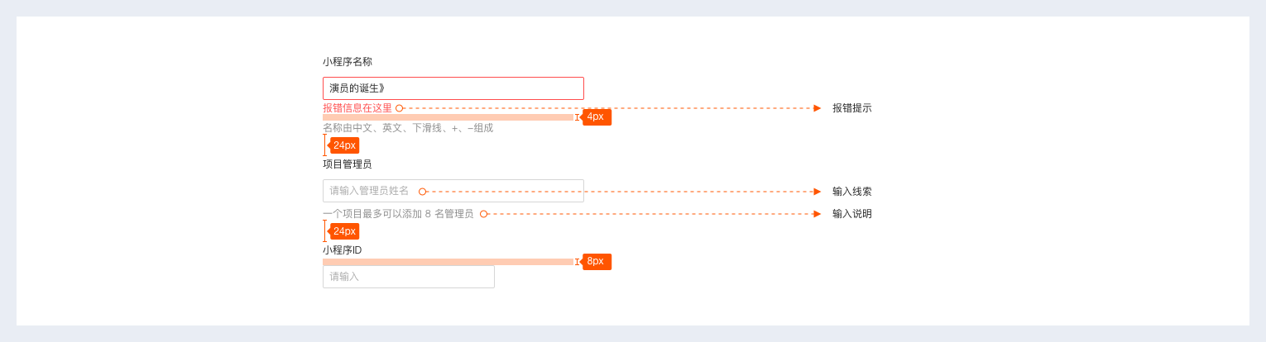This screenshot has height=342, width=1266.
Task: Click the arrowhead pointing to 输入线索
Action: point(817,192)
